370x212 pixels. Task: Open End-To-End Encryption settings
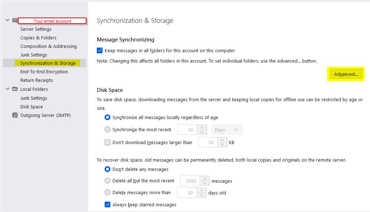pyautogui.click(x=44, y=72)
